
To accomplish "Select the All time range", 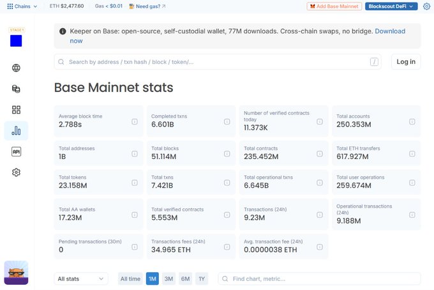I will pyautogui.click(x=130, y=279).
